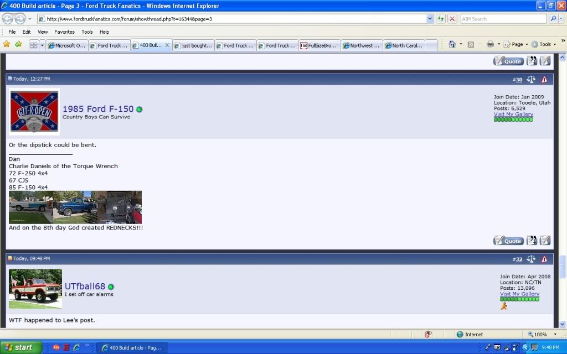
Task: Open Favorites Center via the yellow star
Action: [7, 44]
